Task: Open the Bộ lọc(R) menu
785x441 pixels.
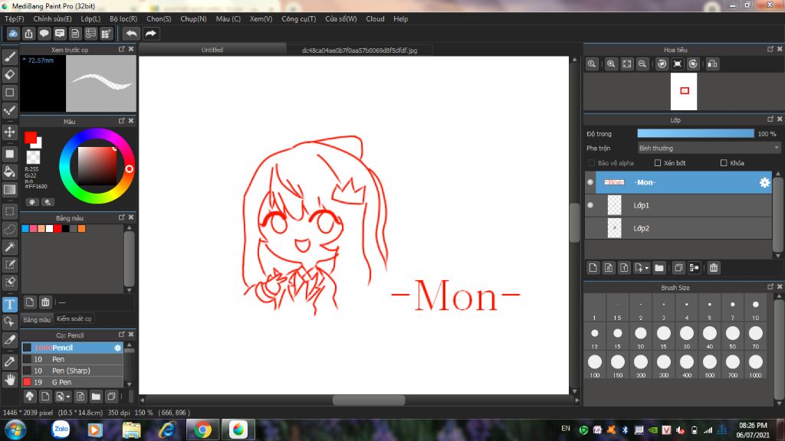Action: [x=123, y=18]
